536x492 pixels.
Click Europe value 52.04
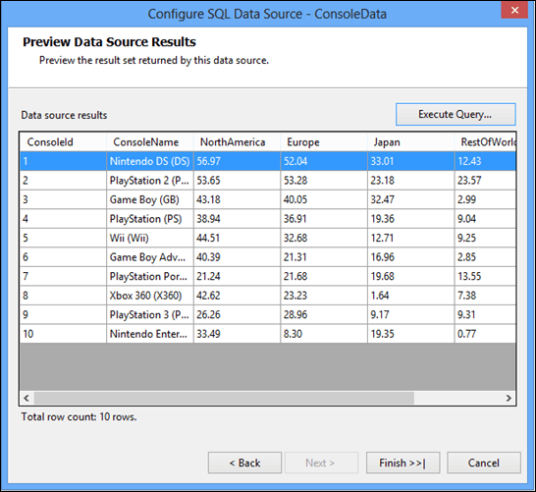pyautogui.click(x=324, y=161)
